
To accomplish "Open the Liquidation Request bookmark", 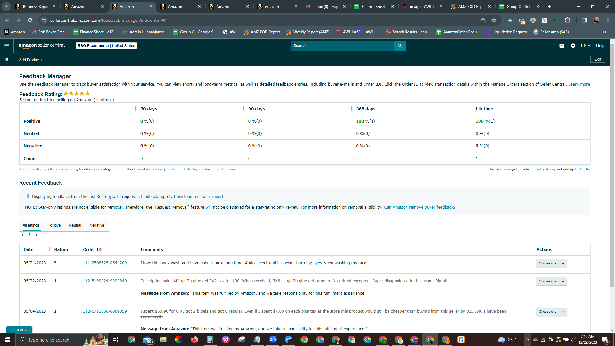I will coord(506,32).
